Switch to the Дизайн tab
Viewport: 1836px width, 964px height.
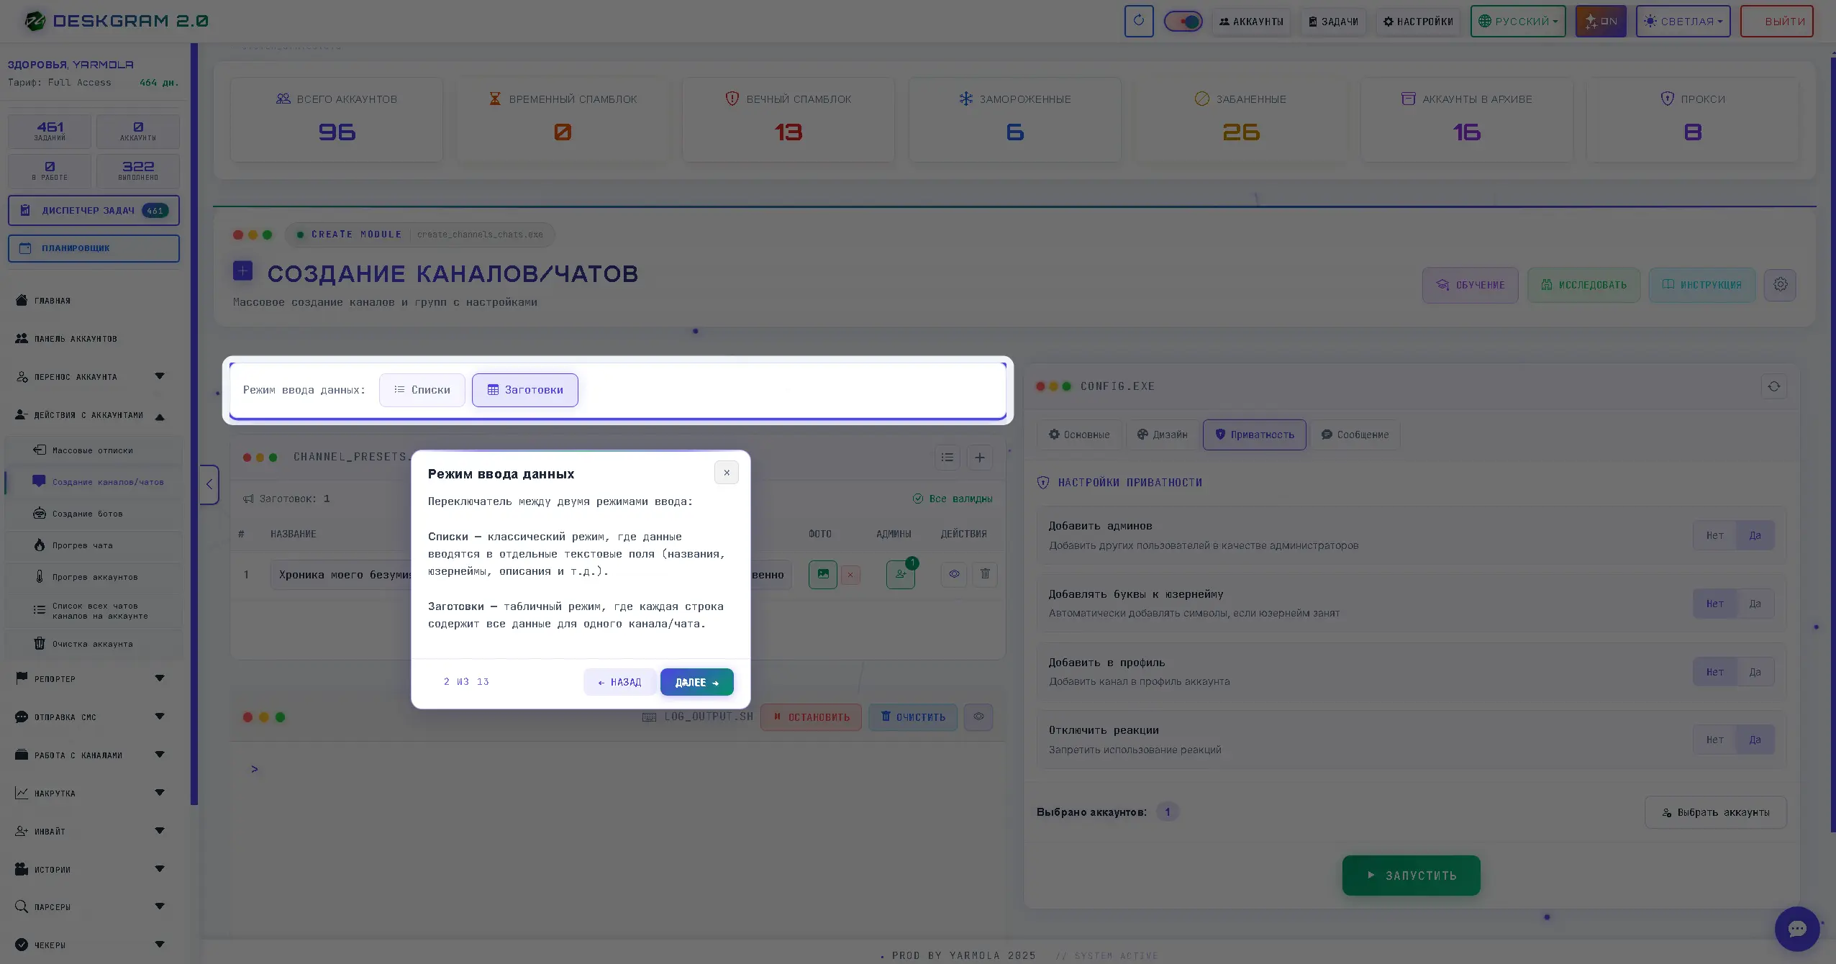point(1162,435)
